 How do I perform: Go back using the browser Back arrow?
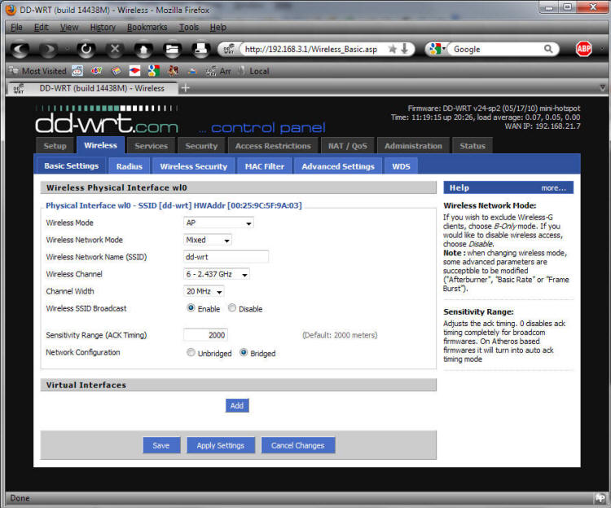pos(20,50)
